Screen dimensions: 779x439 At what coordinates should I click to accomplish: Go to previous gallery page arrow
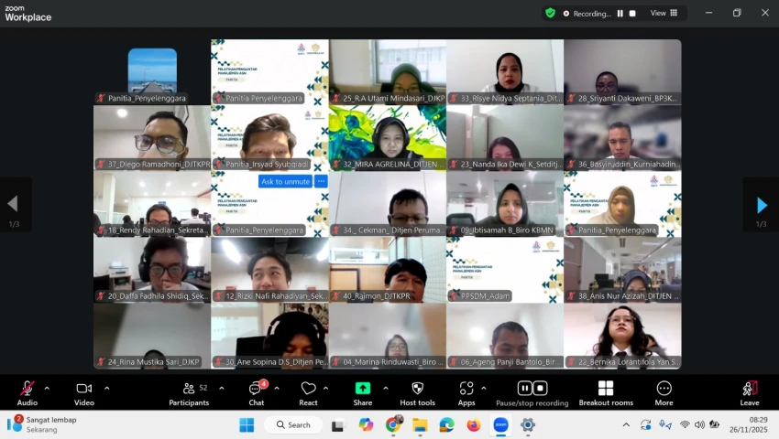point(14,204)
